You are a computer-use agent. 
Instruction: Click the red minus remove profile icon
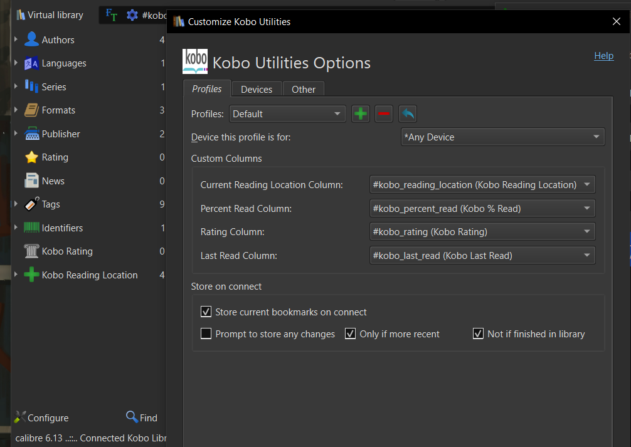[384, 114]
